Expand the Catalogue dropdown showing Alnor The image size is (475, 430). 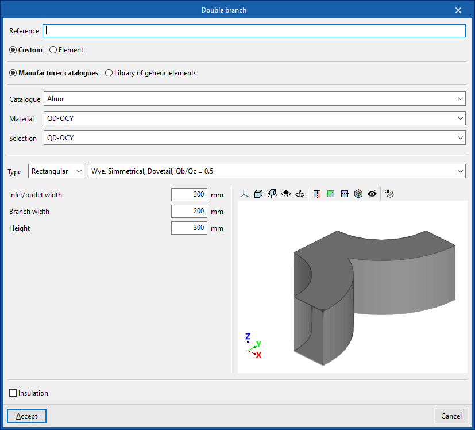[x=254, y=99]
